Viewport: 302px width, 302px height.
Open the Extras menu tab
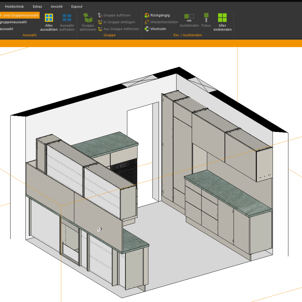[x=37, y=7]
